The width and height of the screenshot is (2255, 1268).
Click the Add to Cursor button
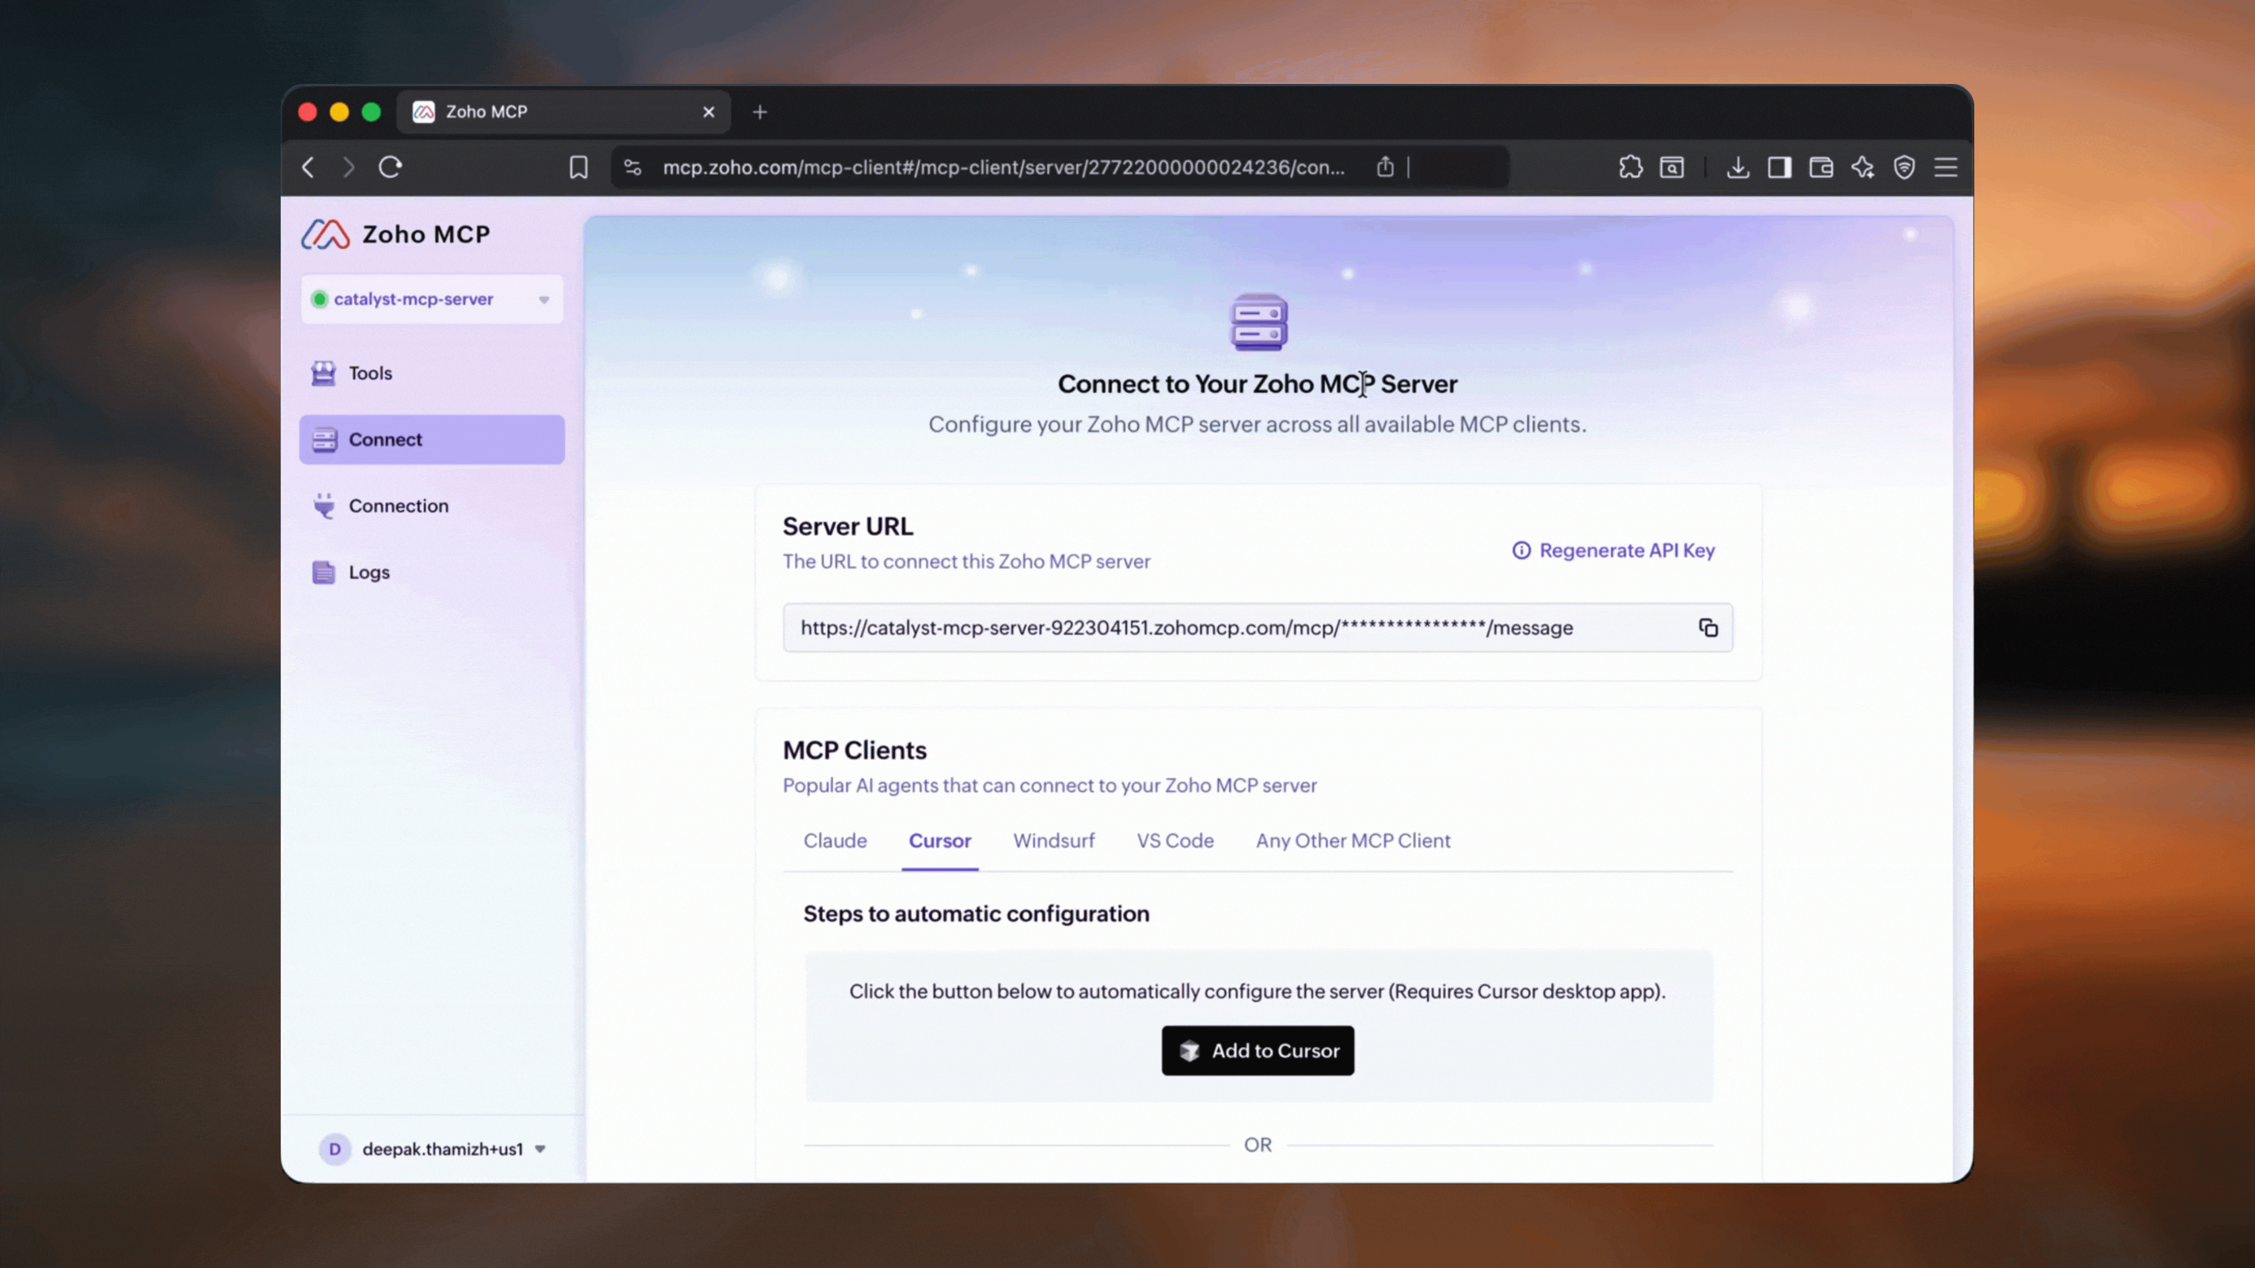point(1258,1050)
